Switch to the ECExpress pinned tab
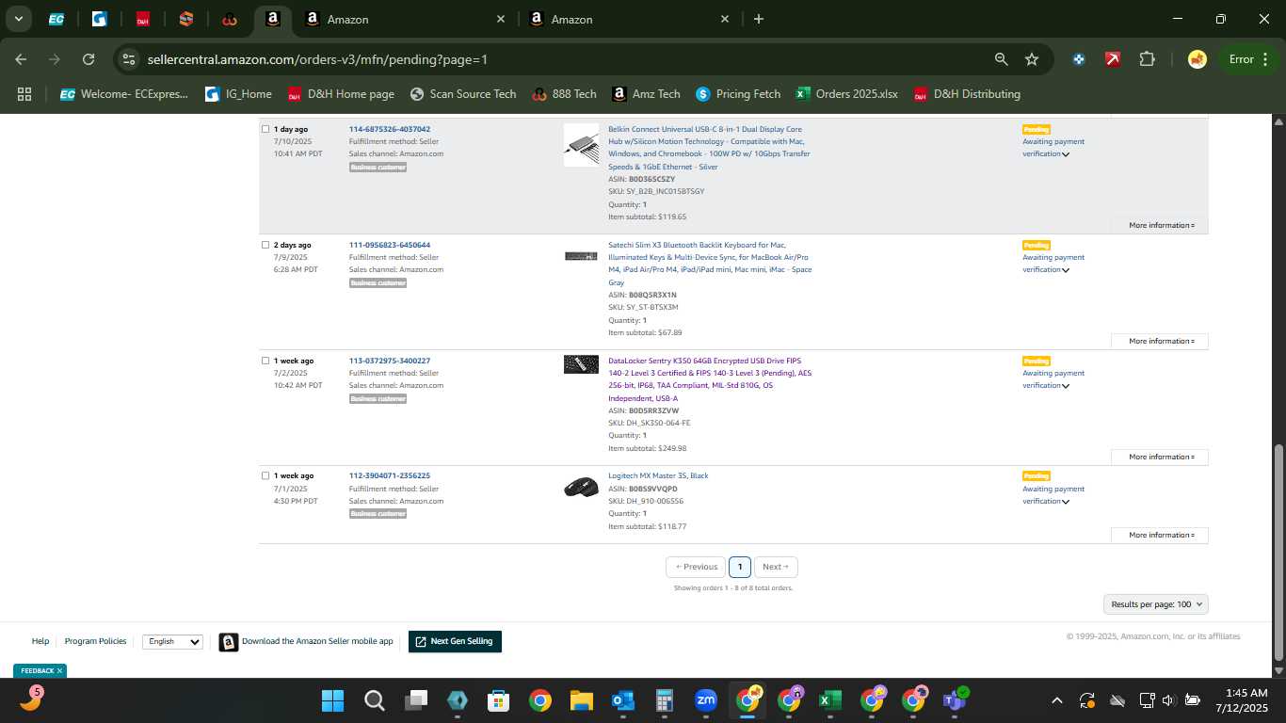Image resolution: width=1286 pixels, height=723 pixels. click(56, 19)
